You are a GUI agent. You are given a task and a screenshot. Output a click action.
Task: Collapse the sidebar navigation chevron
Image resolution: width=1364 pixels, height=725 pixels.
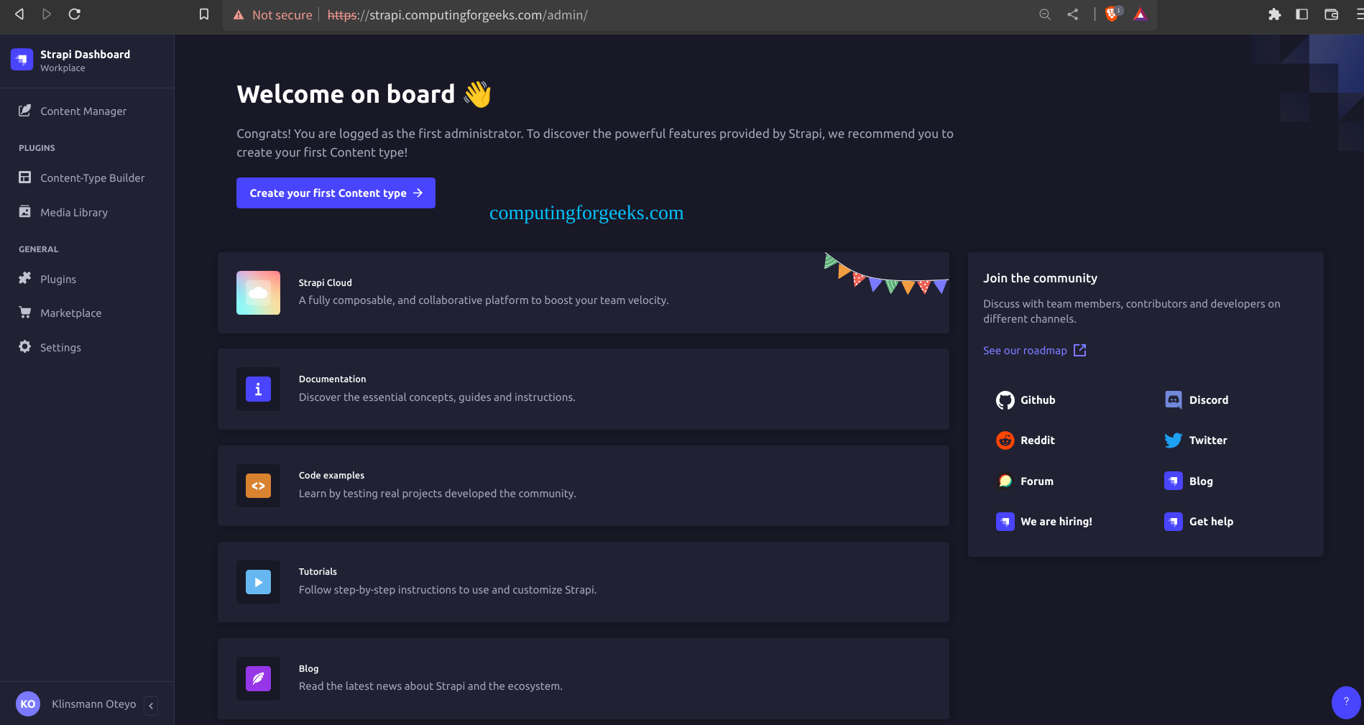151,706
